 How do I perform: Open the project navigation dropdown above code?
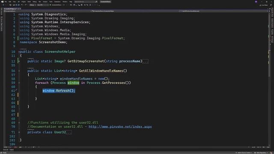47,11
